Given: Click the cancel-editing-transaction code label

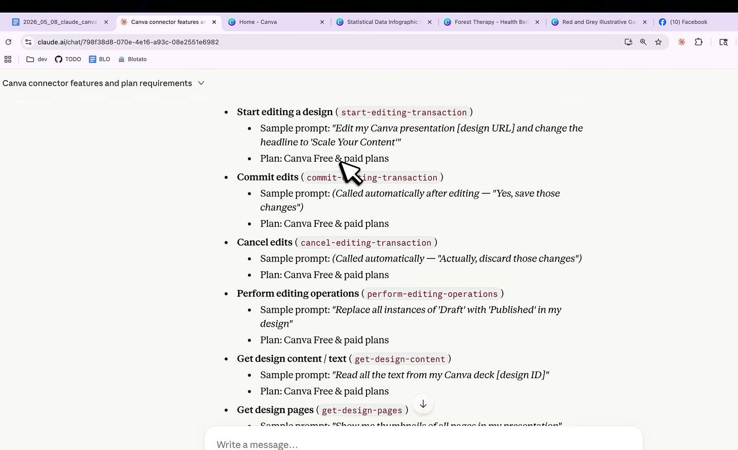Looking at the screenshot, I should click(366, 243).
